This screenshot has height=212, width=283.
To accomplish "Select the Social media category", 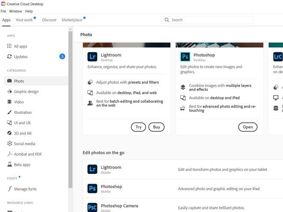I will (36, 143).
